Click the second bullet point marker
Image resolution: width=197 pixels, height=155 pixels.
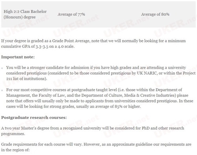2,90
